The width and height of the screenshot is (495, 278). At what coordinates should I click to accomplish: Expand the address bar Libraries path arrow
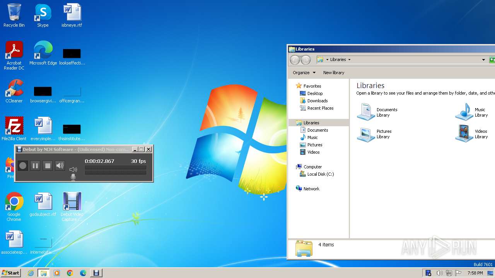coord(349,60)
